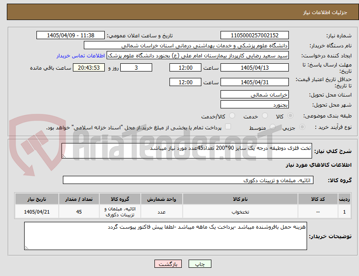The height and width of the screenshot is (276, 359).
Task: Click the delivery province field خراسان شمالی
Action: (254, 95)
